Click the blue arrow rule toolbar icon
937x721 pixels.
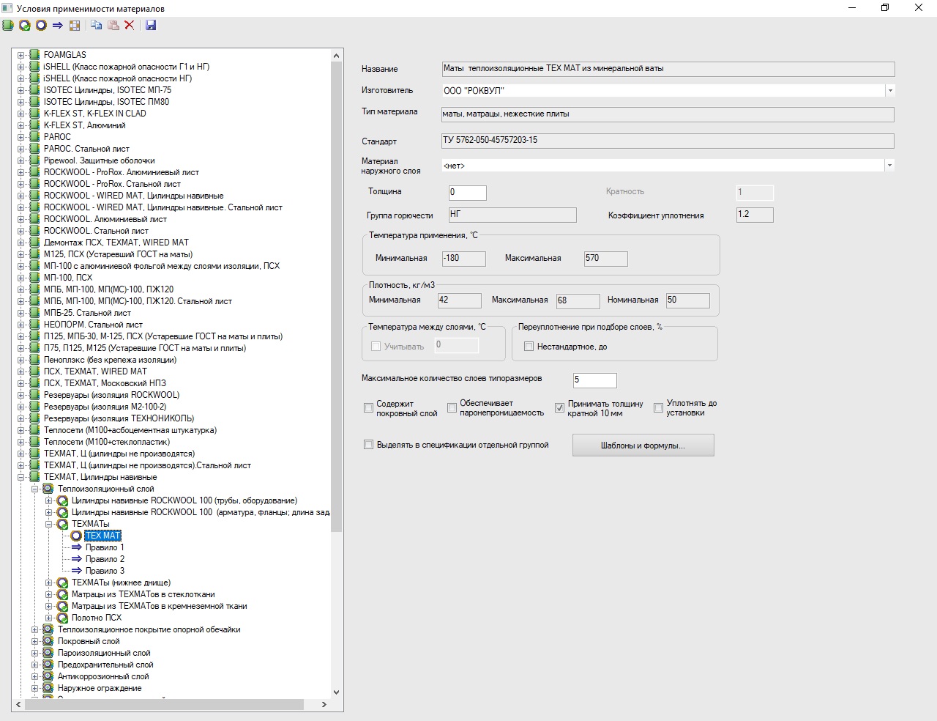click(x=58, y=25)
